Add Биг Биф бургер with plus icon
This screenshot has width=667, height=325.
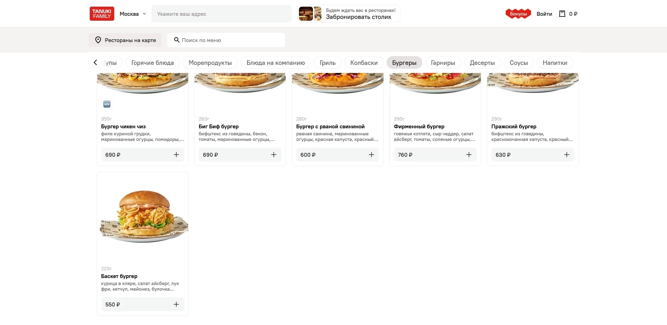[273, 155]
